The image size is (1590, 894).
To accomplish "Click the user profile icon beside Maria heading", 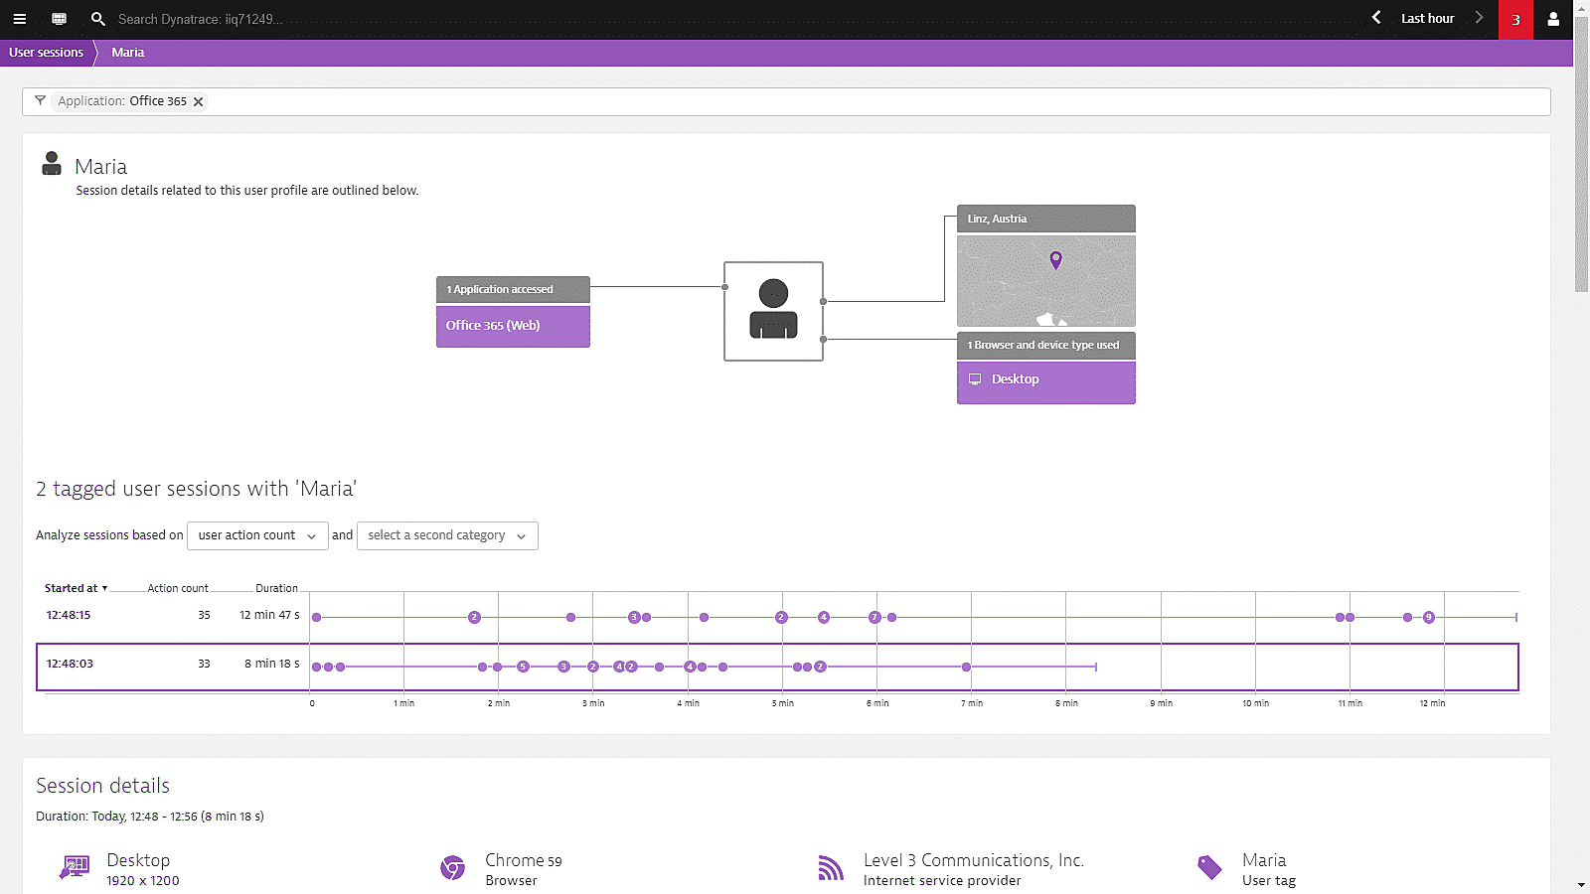I will tap(52, 164).
